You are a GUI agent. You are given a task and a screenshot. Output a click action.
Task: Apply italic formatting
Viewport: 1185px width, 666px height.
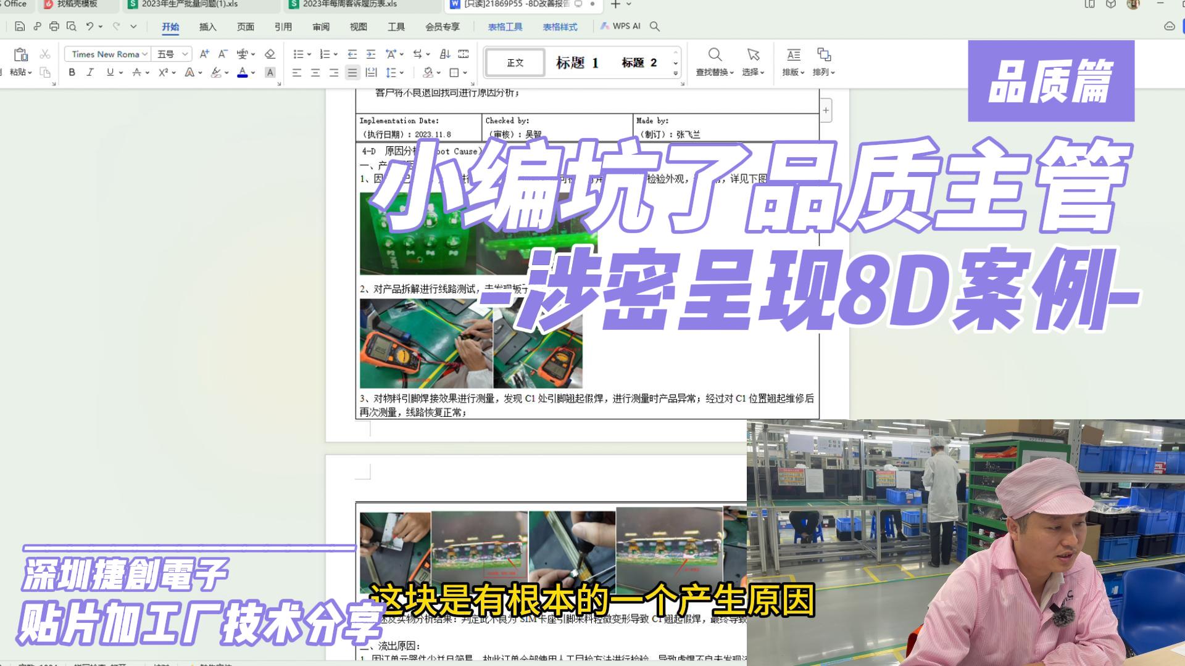pyautogui.click(x=91, y=72)
